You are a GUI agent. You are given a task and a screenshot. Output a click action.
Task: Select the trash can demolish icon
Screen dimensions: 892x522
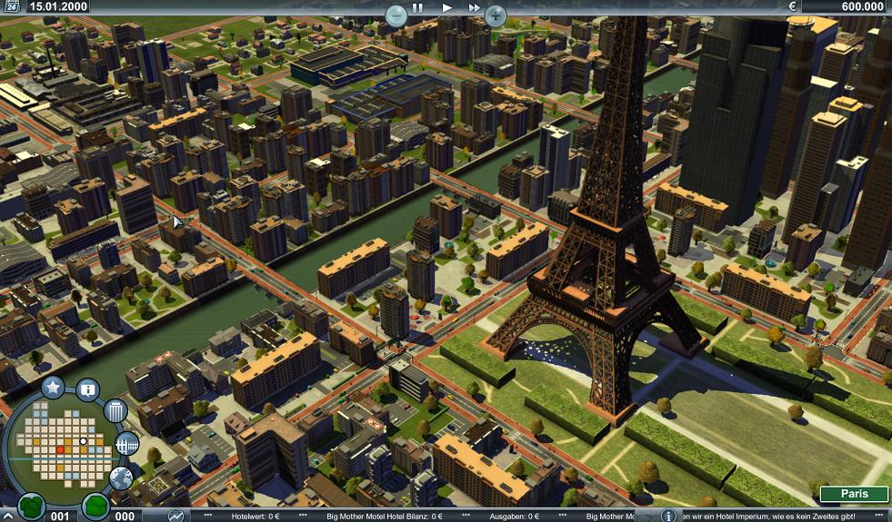coord(115,411)
